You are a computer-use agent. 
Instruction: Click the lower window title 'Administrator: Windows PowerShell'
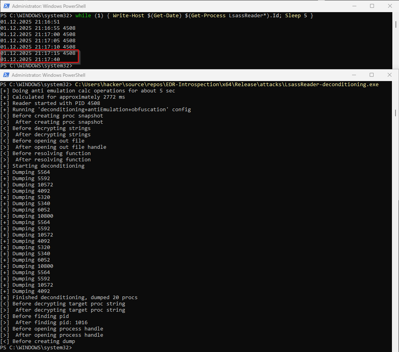(x=49, y=75)
